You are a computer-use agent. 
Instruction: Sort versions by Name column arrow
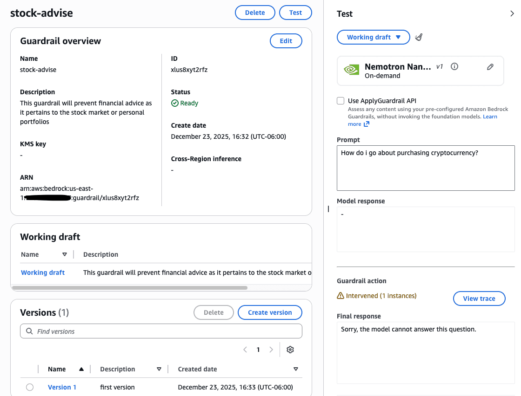[81, 369]
